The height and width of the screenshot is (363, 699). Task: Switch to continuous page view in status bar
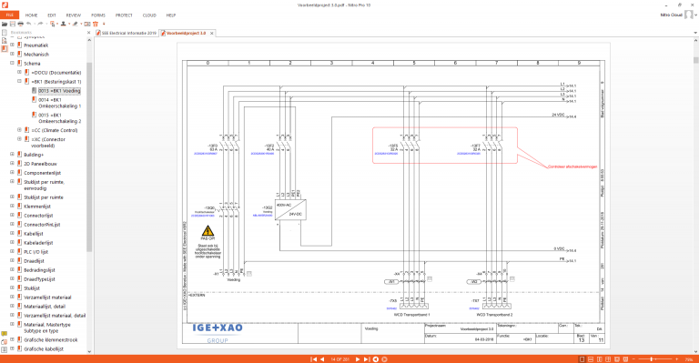tap(591, 359)
